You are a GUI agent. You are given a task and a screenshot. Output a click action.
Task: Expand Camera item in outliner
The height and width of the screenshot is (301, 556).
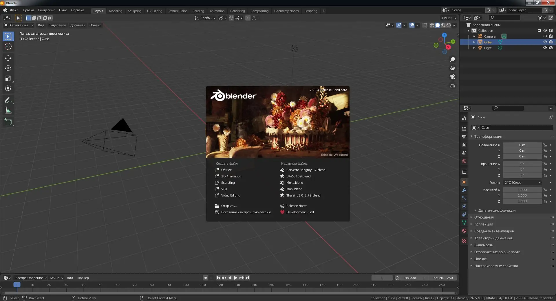(x=474, y=36)
